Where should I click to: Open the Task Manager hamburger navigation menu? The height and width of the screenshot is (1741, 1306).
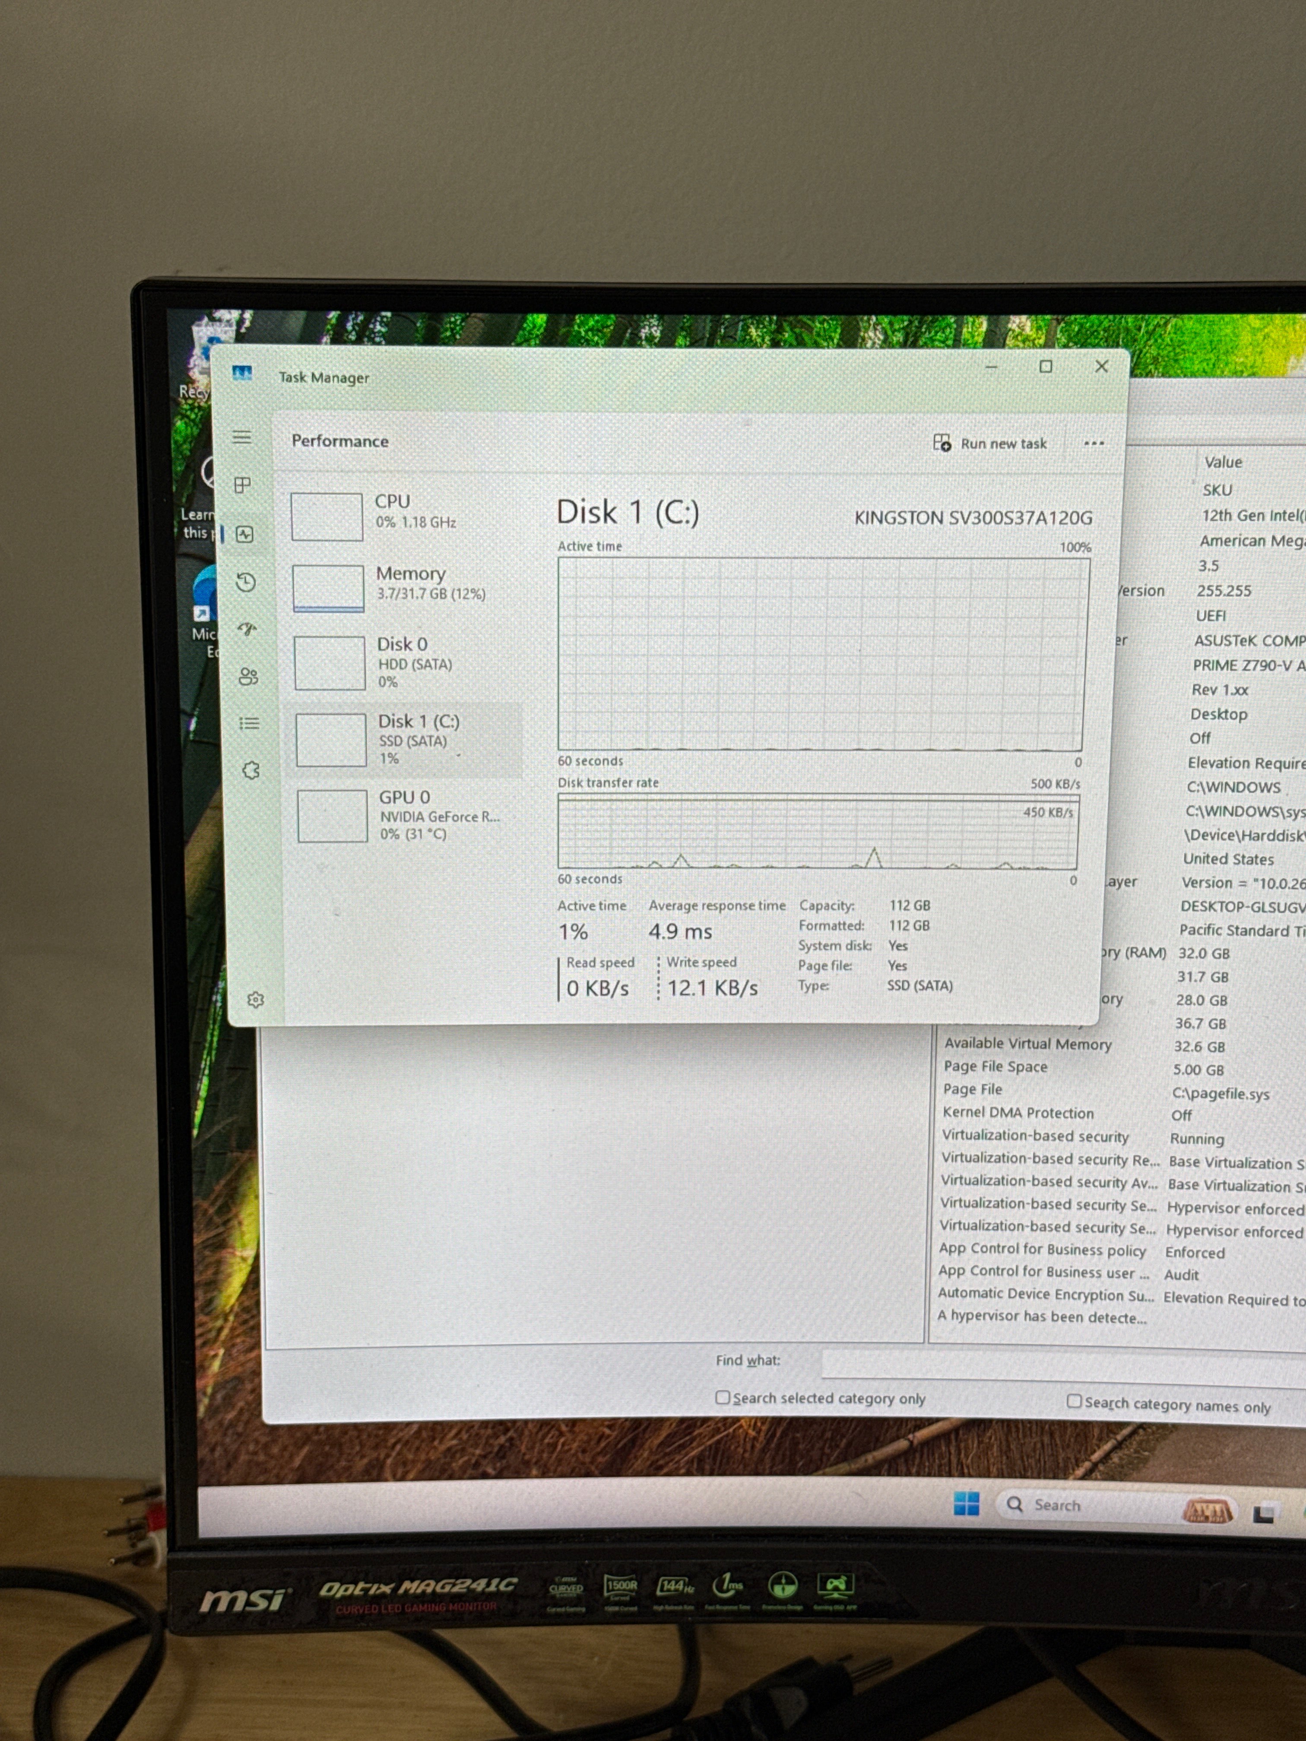pos(242,437)
